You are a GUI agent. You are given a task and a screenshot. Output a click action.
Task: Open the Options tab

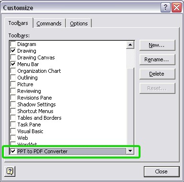79,23
